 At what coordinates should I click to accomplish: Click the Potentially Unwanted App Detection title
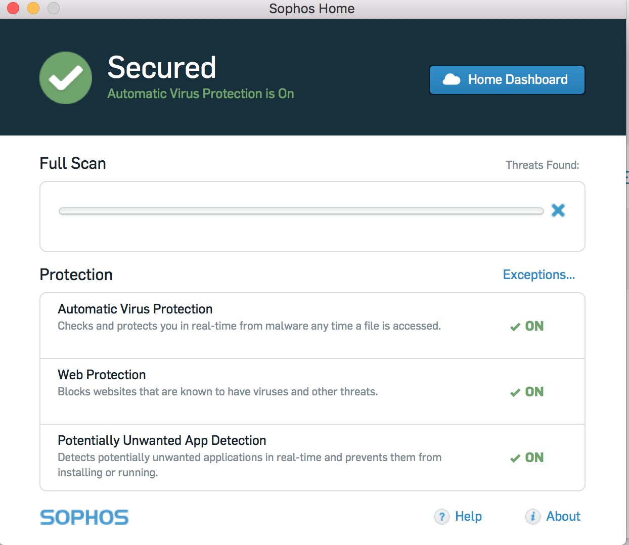tap(162, 440)
